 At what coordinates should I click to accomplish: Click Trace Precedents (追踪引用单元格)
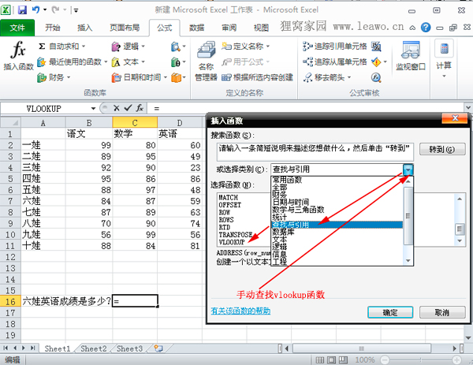(x=335, y=47)
